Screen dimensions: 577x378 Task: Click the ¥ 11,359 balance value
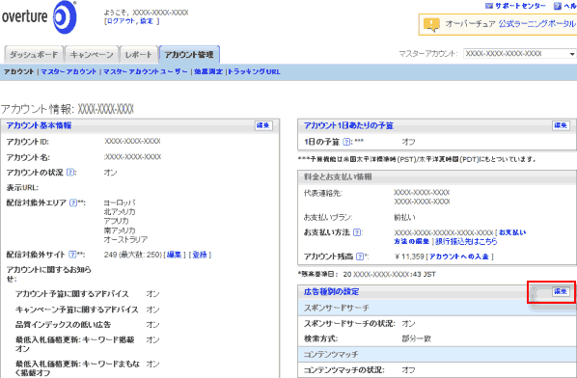409,256
